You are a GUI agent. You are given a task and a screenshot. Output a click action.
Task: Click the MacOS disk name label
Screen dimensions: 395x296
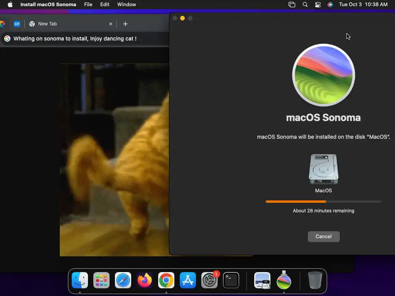(324, 190)
